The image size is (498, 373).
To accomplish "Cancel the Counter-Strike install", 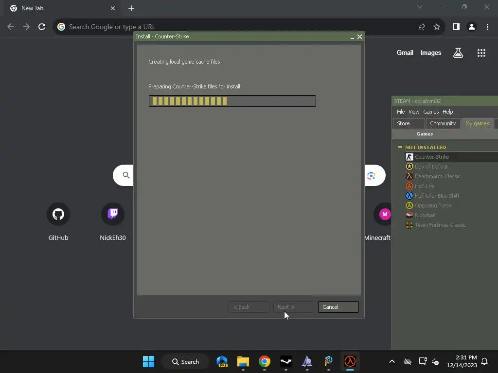I will (338, 307).
